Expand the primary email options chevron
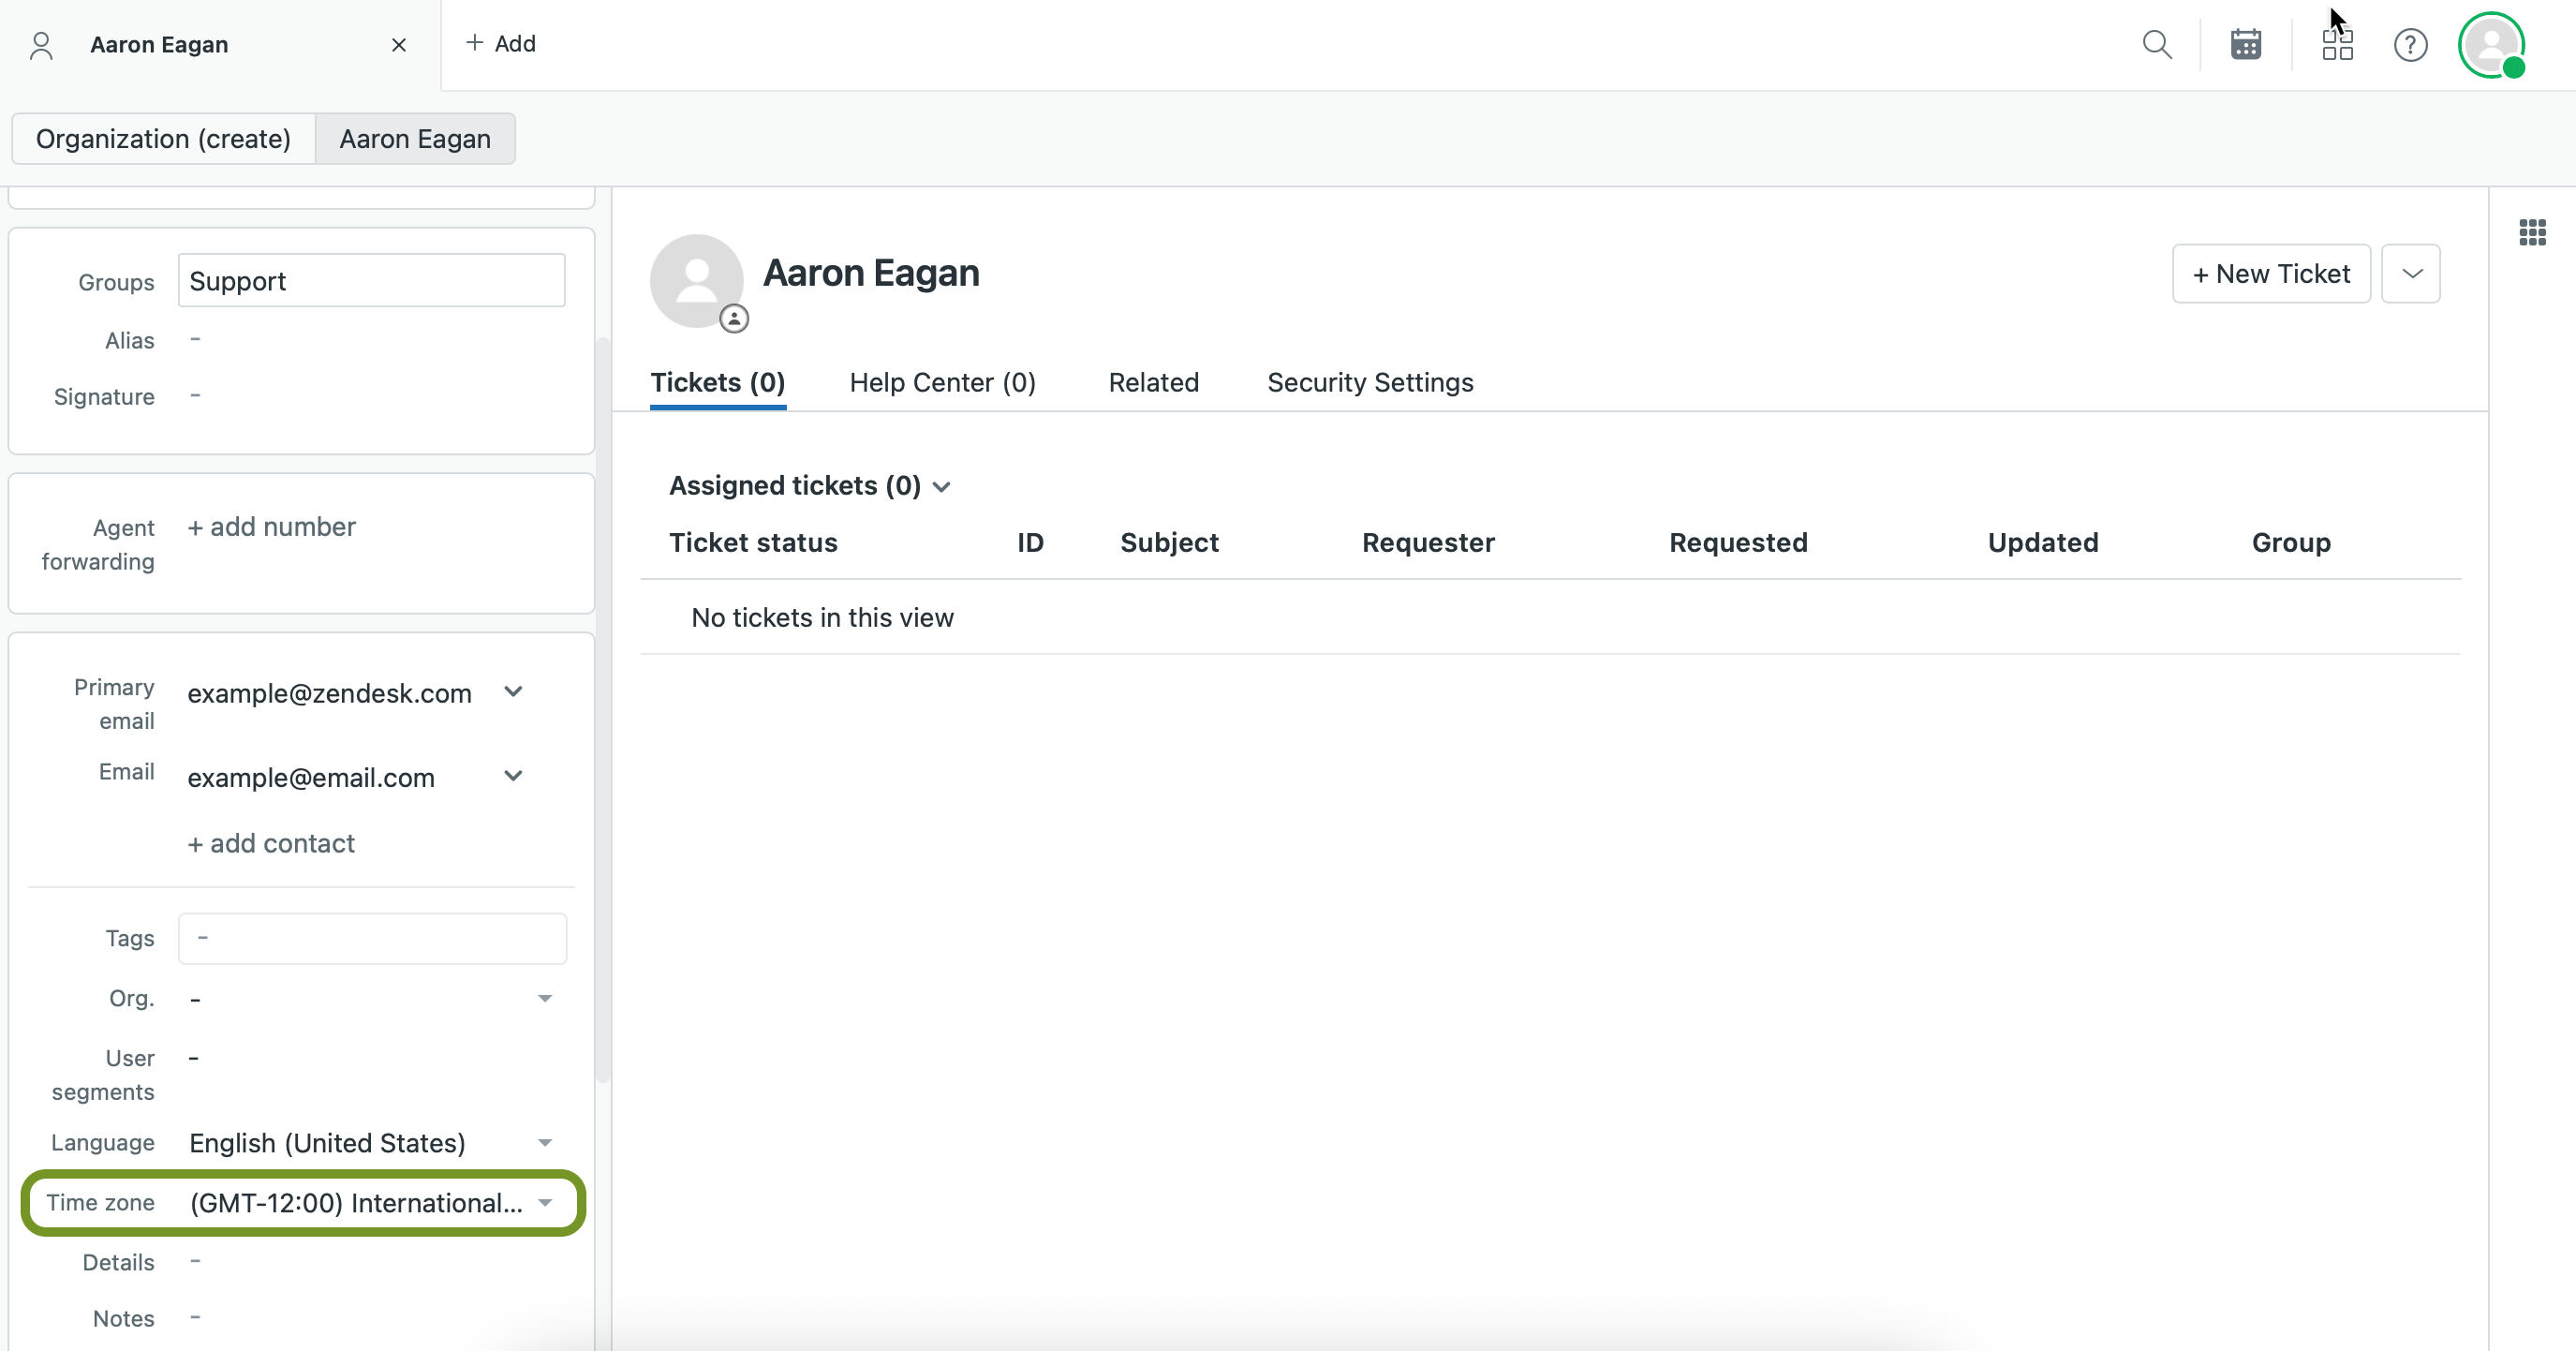 (513, 692)
